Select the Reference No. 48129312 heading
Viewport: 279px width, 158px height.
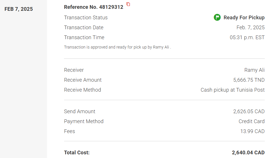click(93, 7)
